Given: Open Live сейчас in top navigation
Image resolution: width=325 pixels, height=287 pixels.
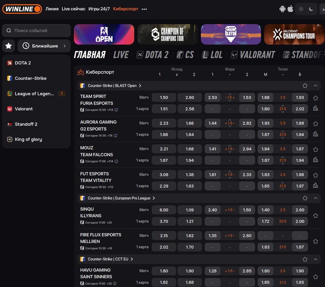Looking at the screenshot, I should (73, 9).
